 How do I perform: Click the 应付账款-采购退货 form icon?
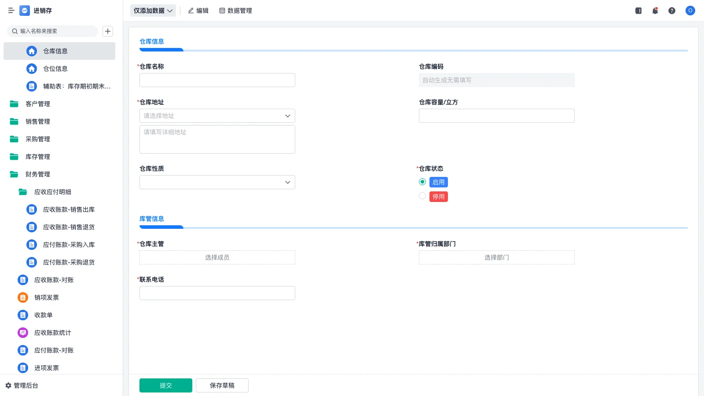pyautogui.click(x=32, y=262)
